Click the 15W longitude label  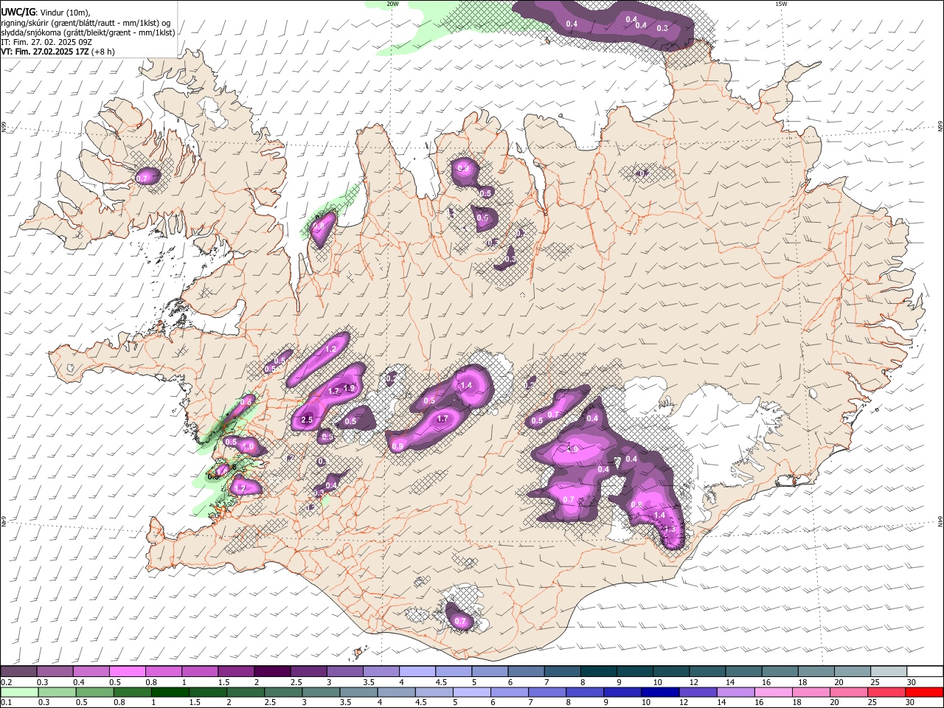(781, 4)
